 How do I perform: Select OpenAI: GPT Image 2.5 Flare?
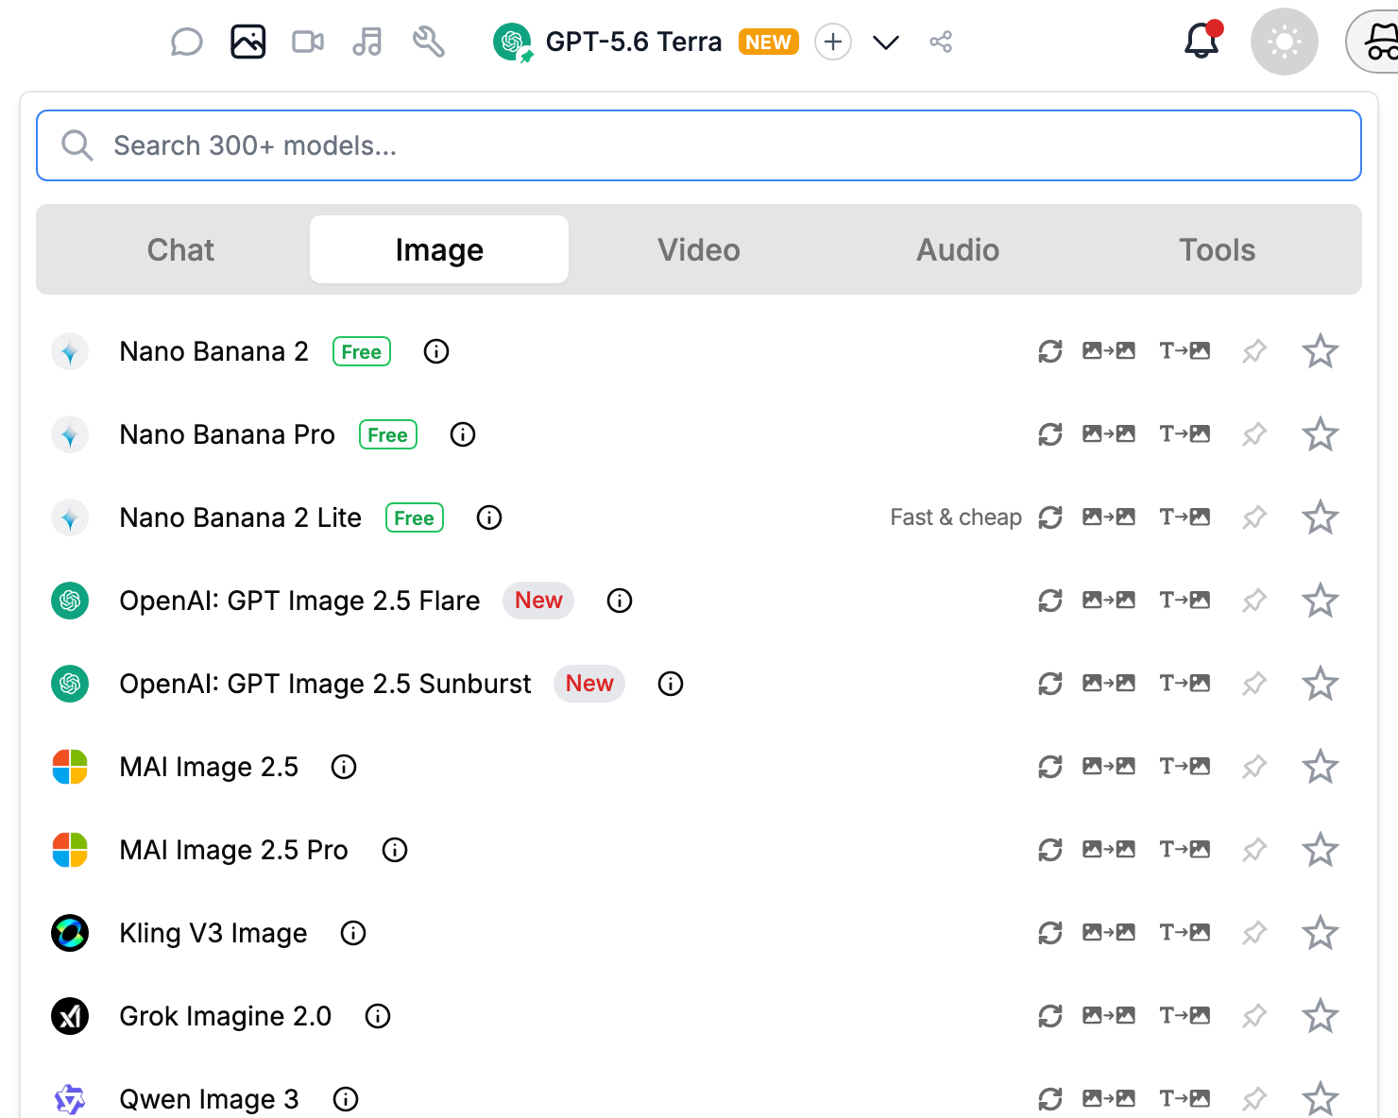click(299, 601)
